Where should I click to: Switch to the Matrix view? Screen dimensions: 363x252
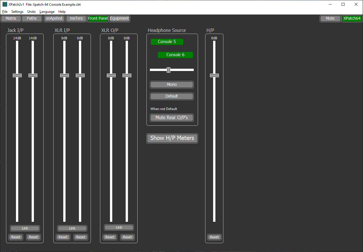[11, 19]
